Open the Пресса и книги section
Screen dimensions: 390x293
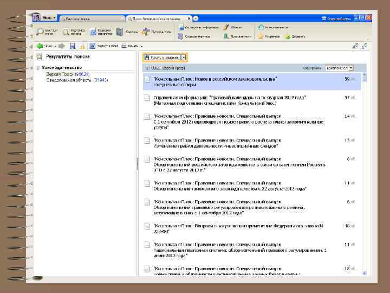point(237,36)
